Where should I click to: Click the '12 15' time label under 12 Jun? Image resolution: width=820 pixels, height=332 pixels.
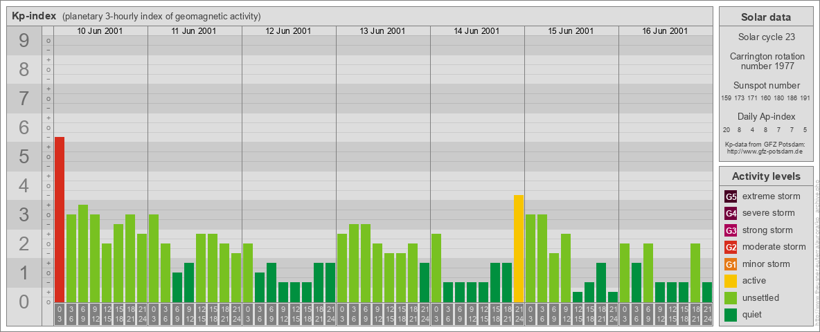click(295, 314)
